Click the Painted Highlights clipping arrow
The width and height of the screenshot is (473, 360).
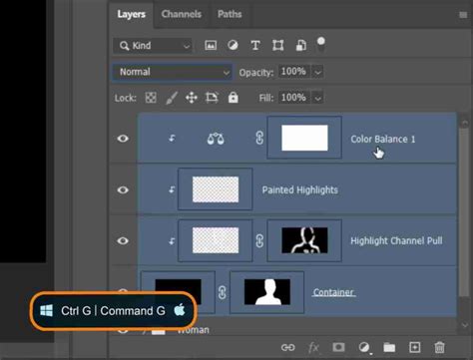(x=172, y=189)
